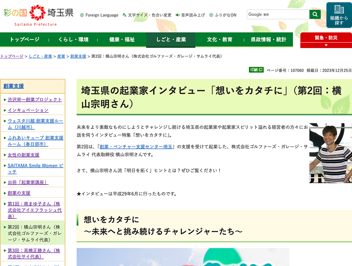Open the しごと・産業 nav tab
Image resolution: width=352 pixels, height=266 pixels.
(x=171, y=40)
